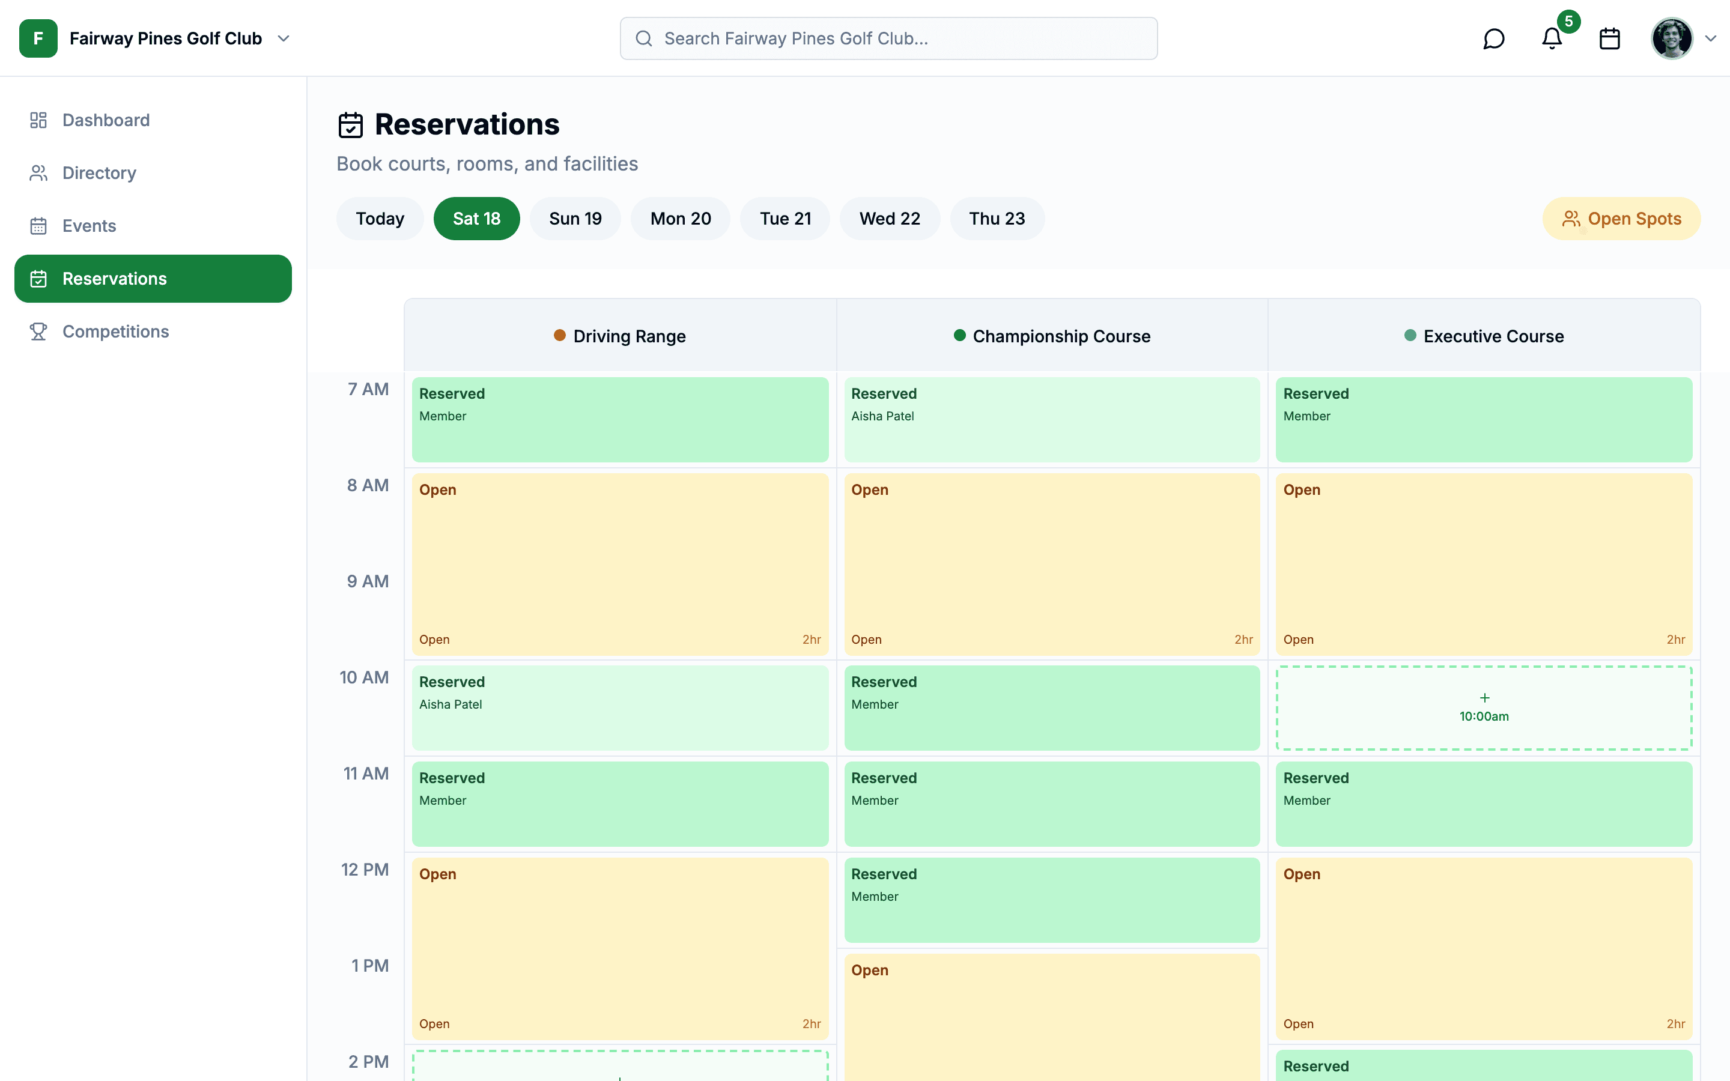The image size is (1730, 1081).
Task: Book the 12 PM Driving Range open slot
Action: click(x=620, y=949)
